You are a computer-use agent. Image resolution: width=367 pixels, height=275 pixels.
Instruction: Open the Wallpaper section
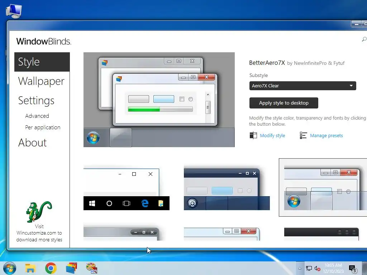pos(41,81)
